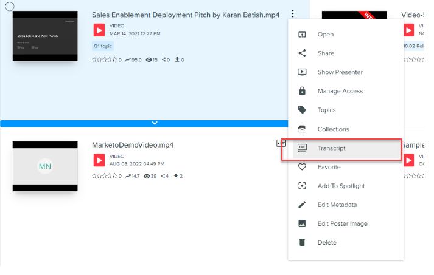Screen dimensions: 434x275
Task: Click the Delete trash can icon
Action: (302, 242)
